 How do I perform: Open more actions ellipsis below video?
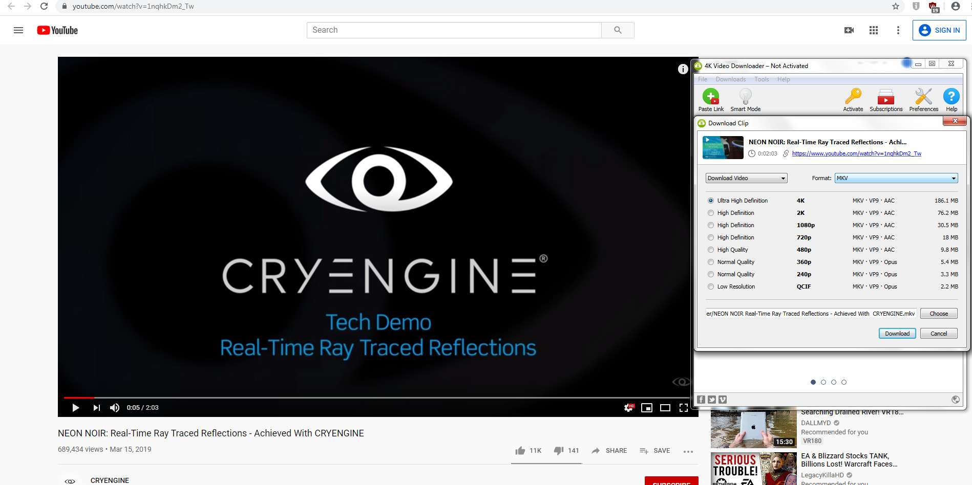(x=688, y=451)
